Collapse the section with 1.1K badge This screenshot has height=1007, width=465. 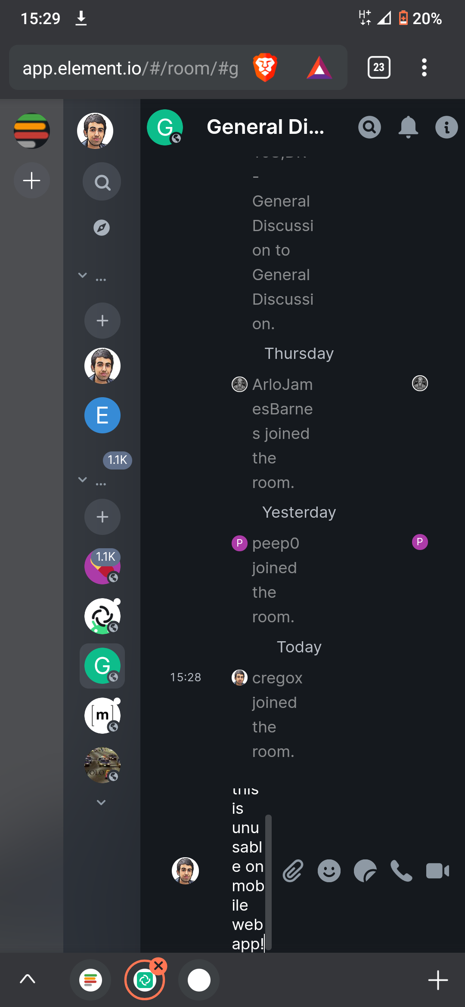pyautogui.click(x=83, y=479)
